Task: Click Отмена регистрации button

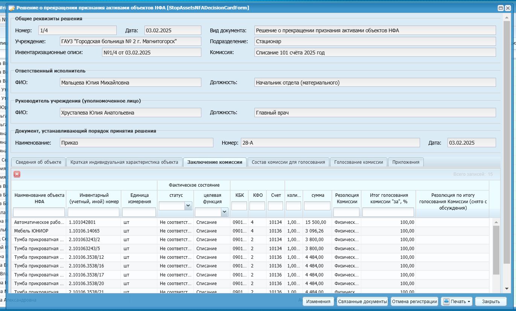Action: point(414,302)
